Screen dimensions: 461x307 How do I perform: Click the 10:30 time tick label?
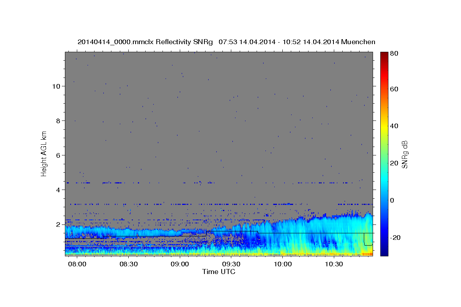click(x=334, y=264)
